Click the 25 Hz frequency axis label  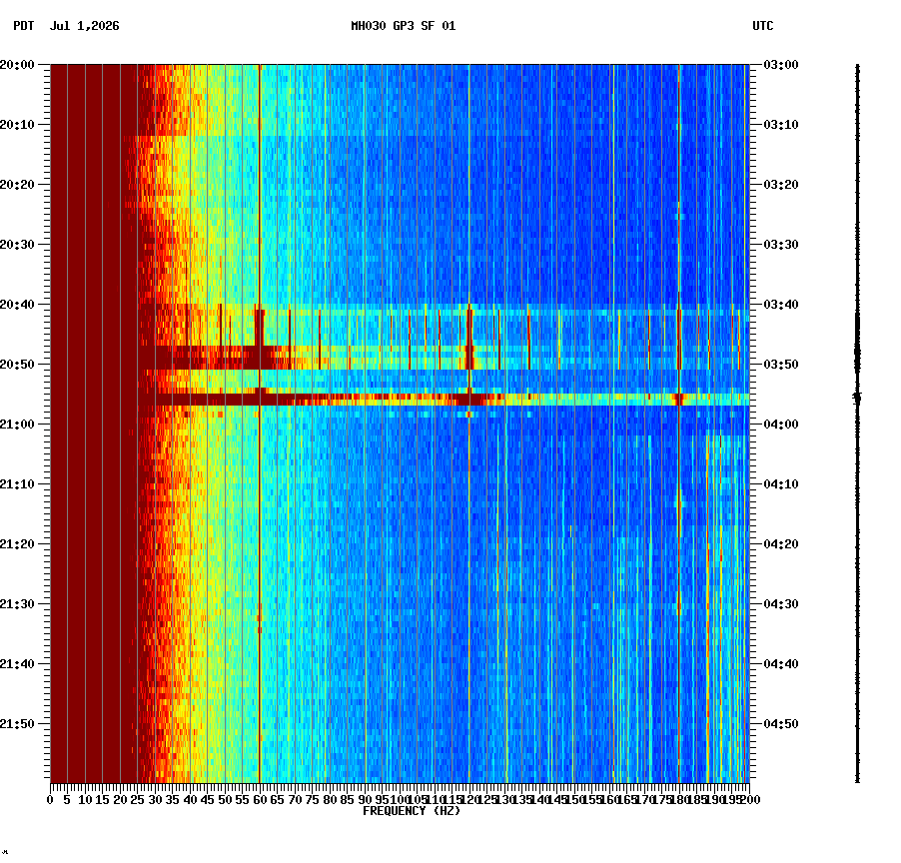point(137,800)
